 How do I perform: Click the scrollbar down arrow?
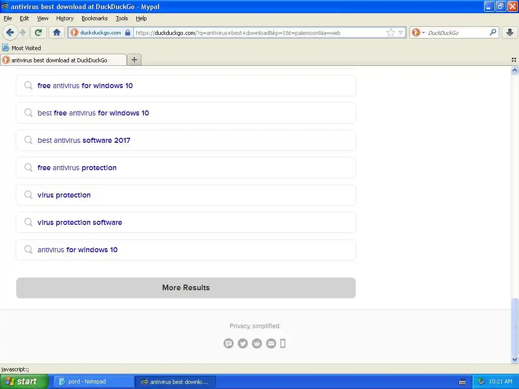[x=514, y=359]
